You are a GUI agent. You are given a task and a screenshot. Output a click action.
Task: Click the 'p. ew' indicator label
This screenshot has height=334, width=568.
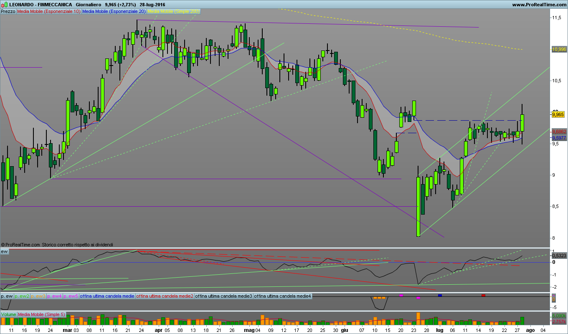[7, 296]
